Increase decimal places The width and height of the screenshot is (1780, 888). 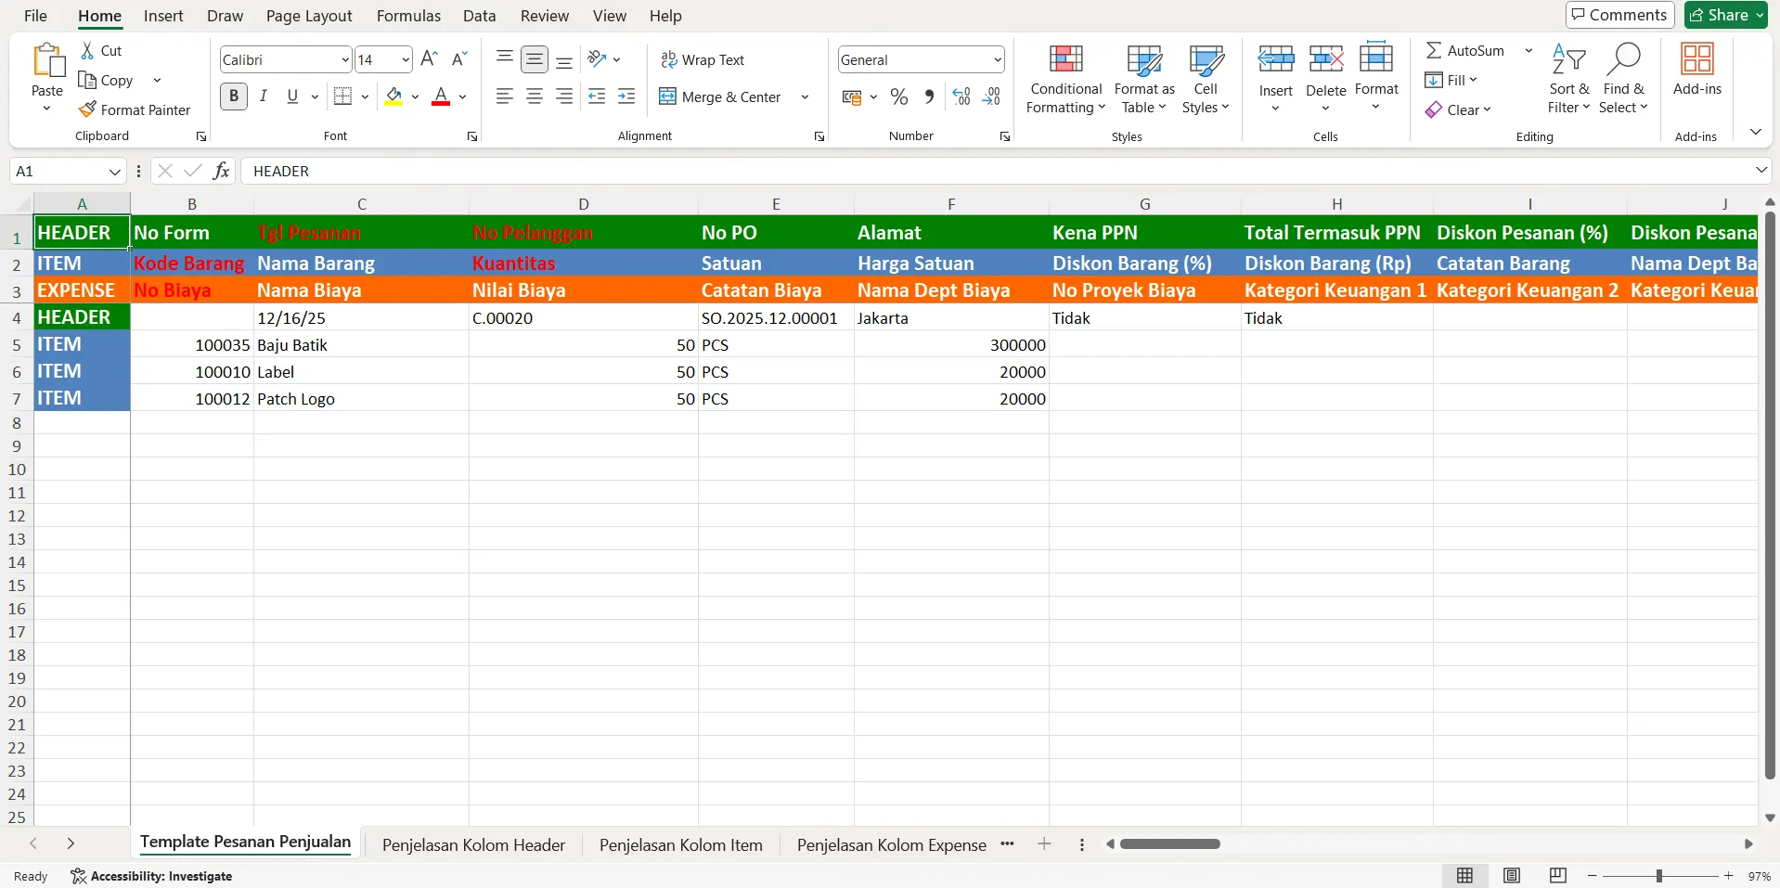tap(961, 97)
